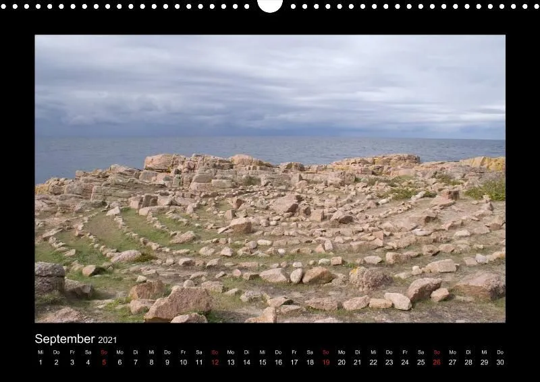Select date 14 in September
Image resolution: width=540 pixels, height=382 pixels.
tap(246, 362)
